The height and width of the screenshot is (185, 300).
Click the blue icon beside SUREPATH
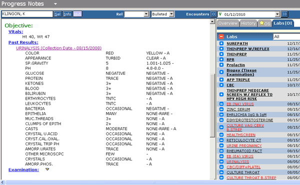click(x=221, y=43)
